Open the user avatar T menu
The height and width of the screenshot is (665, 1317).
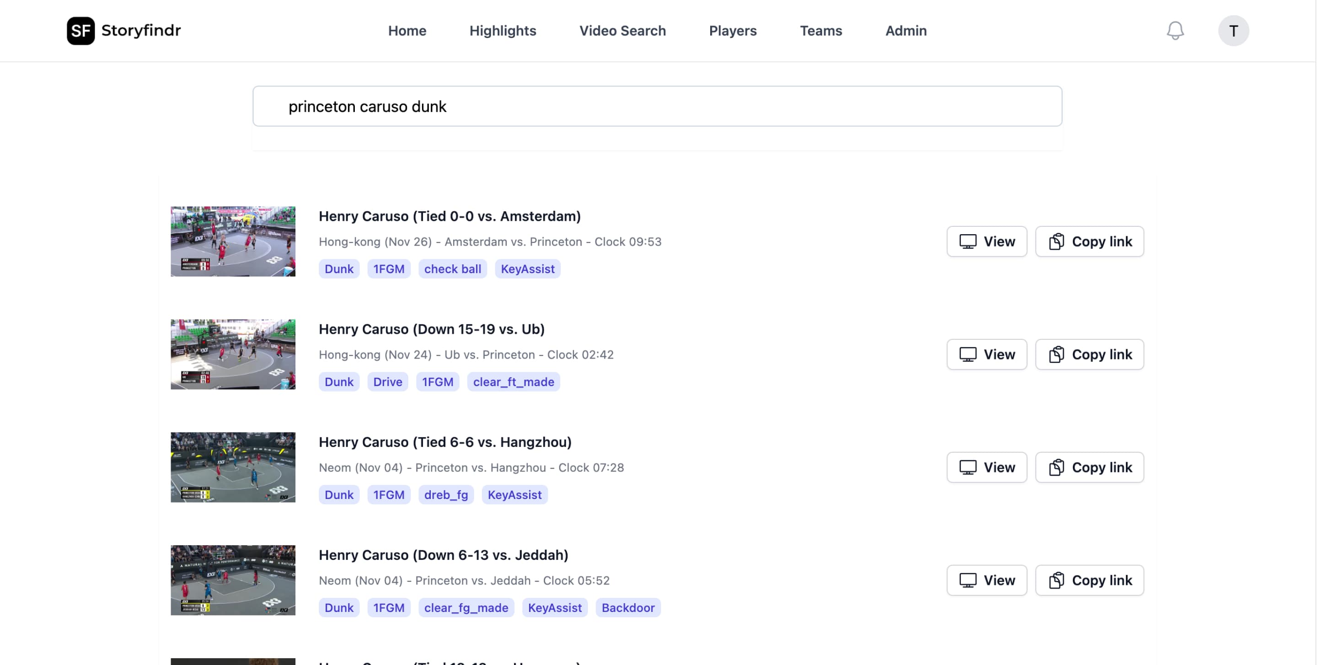point(1233,31)
